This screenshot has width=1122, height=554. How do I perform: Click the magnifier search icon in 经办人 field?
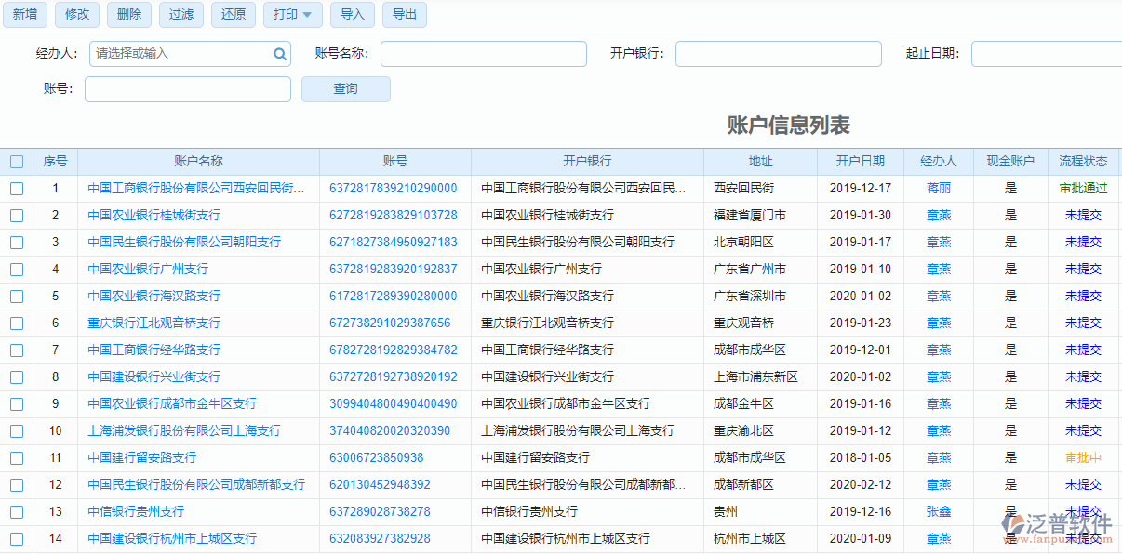coord(279,54)
